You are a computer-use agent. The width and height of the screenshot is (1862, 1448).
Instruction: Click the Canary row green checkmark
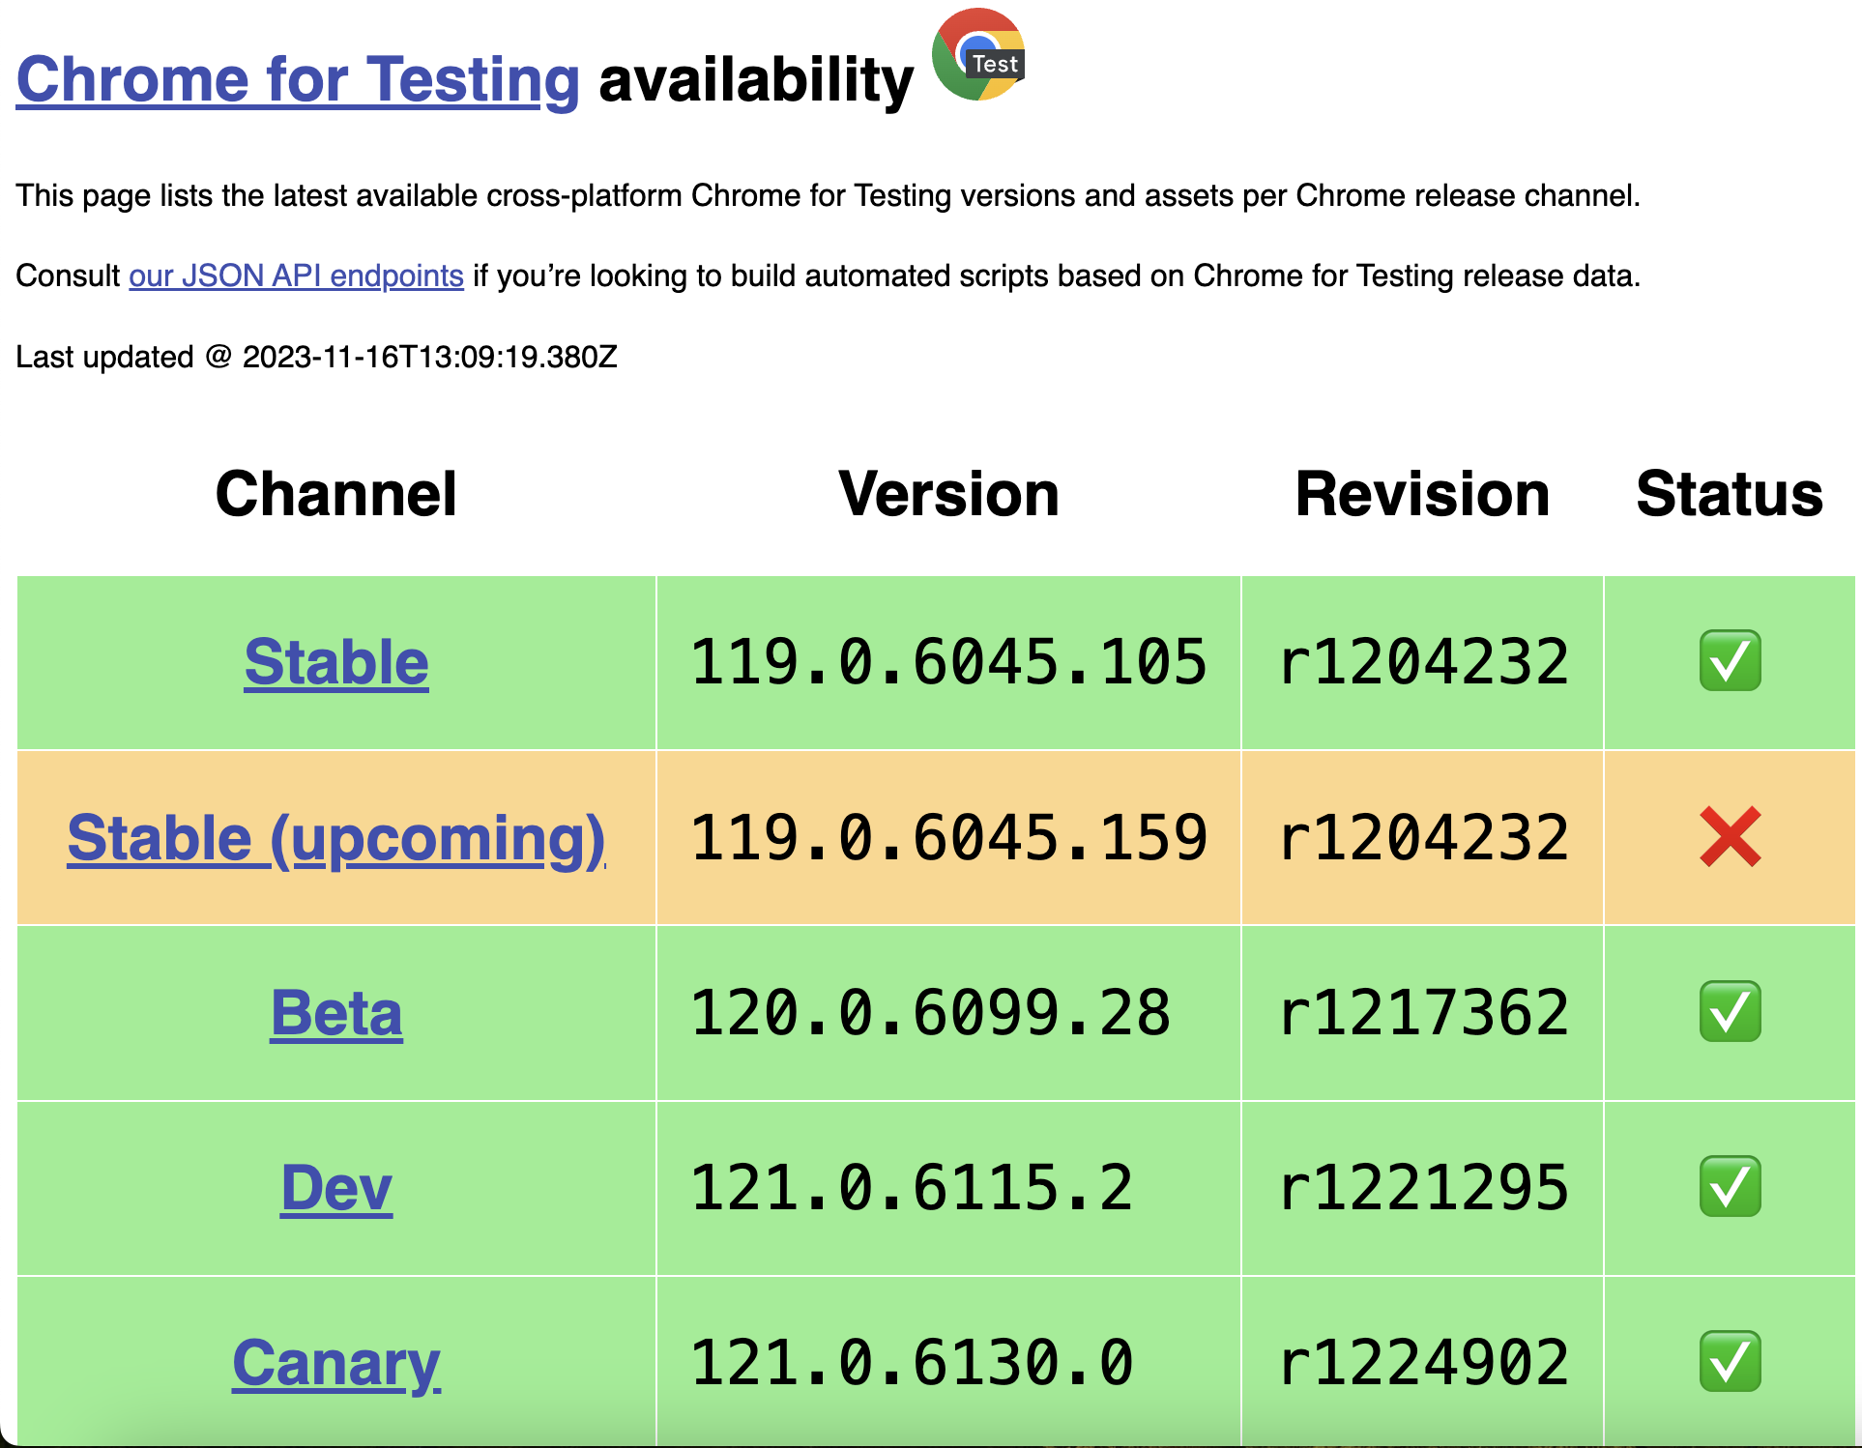pos(1730,1362)
